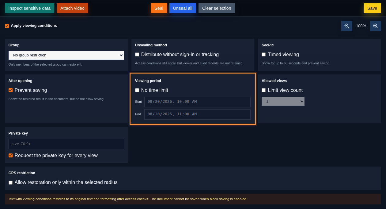Screen dimensions: 386x209
Task: Toggle Apply viewing conditions checkbox
Action: (x=7, y=26)
